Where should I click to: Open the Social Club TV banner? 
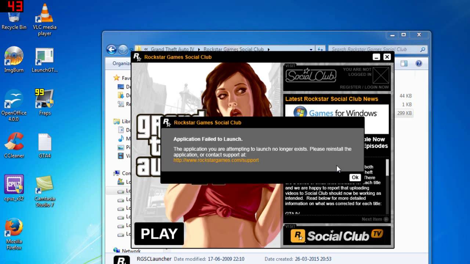click(x=337, y=235)
